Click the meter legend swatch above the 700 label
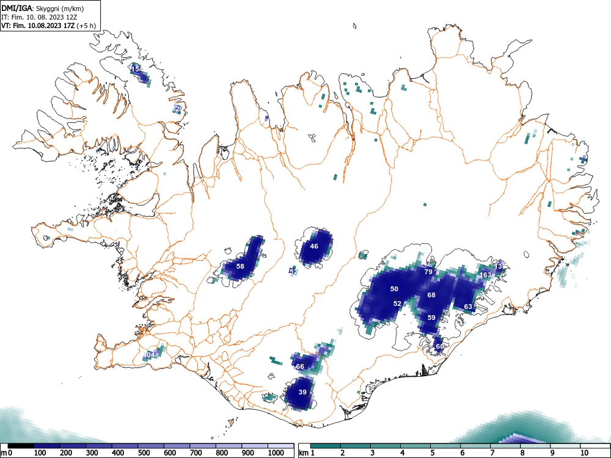The image size is (611, 458). (x=203, y=446)
